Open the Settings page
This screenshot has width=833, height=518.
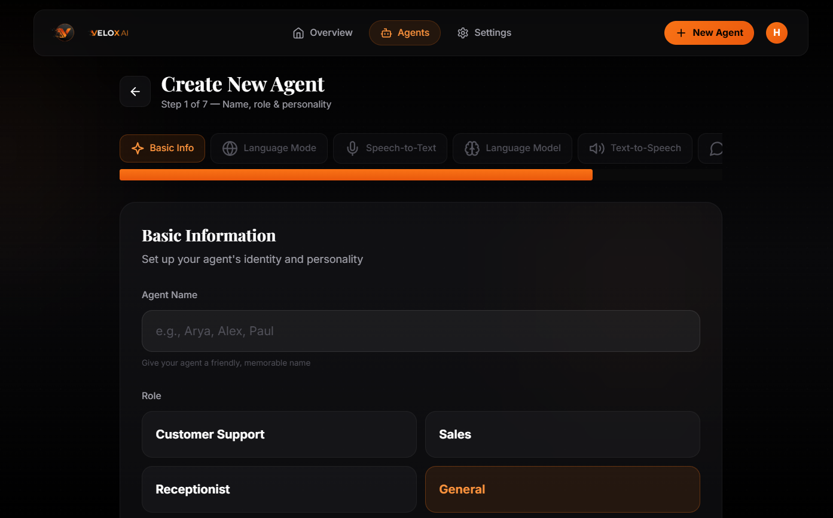point(484,33)
